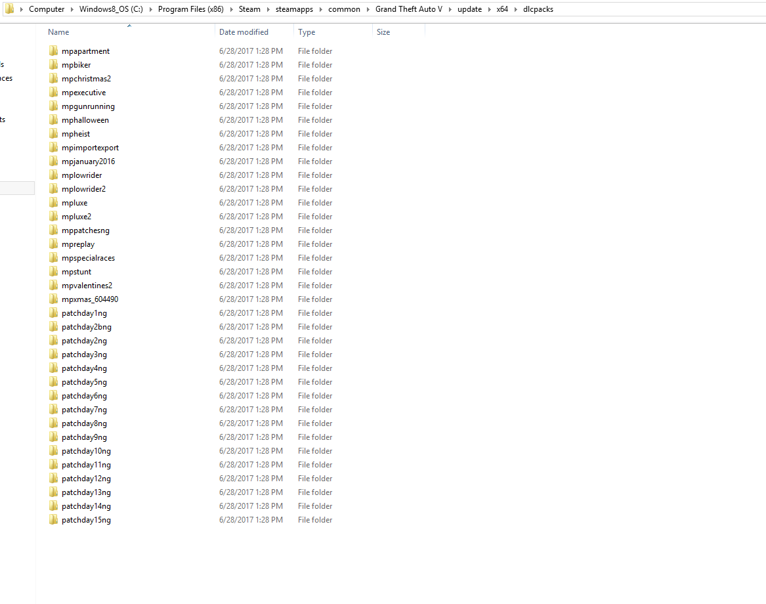
Task: Expand the arrow after update breadcrumb
Action: pos(489,9)
